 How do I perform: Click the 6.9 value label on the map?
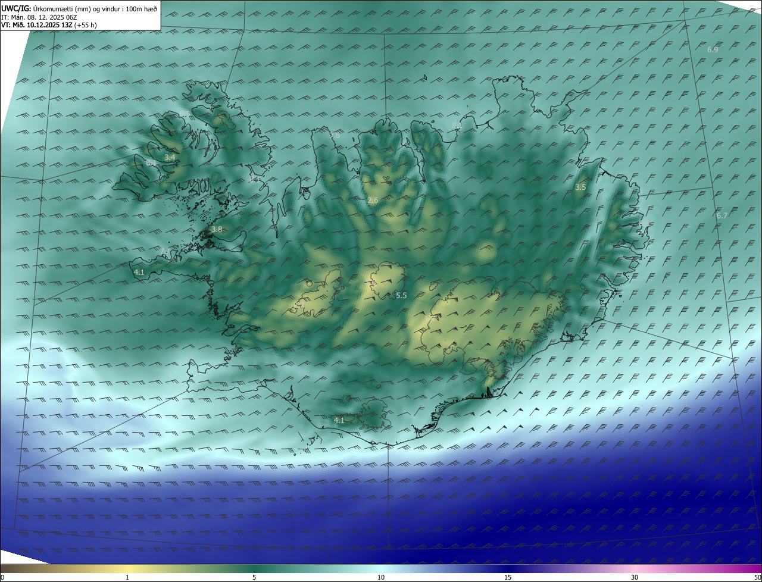click(713, 50)
